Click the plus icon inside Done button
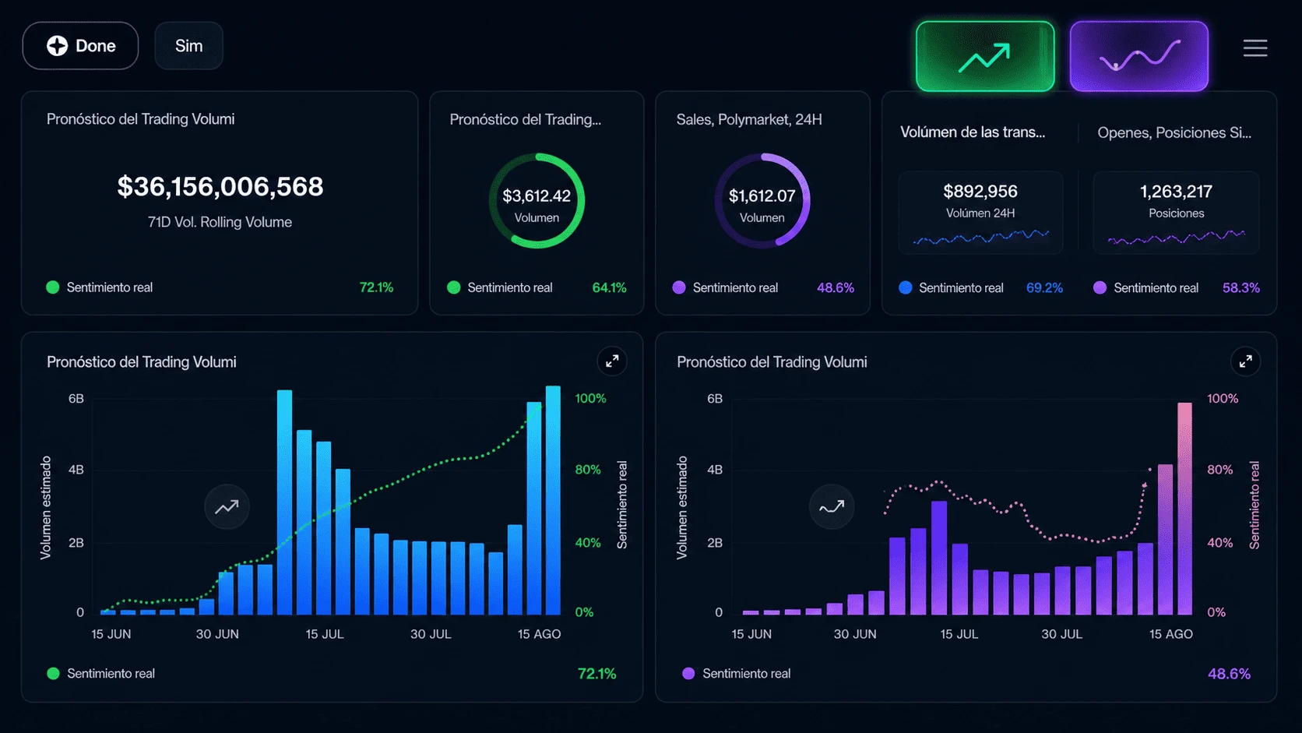The image size is (1302, 733). [x=57, y=46]
